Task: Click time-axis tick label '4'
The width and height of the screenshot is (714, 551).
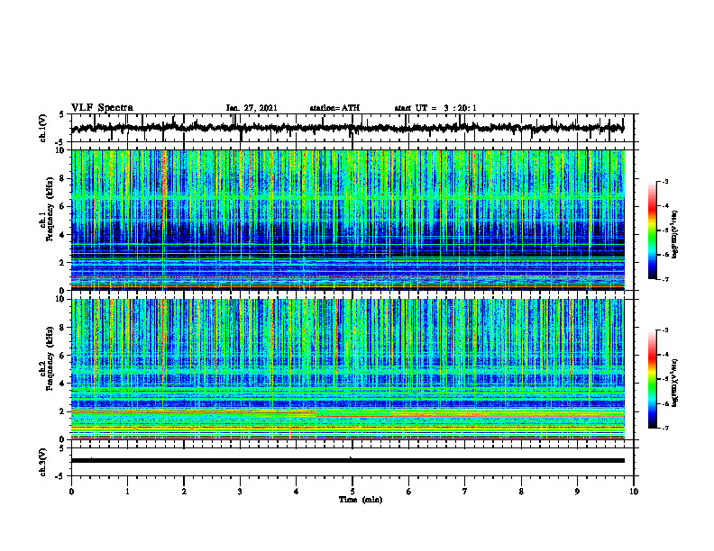Action: tap(297, 492)
